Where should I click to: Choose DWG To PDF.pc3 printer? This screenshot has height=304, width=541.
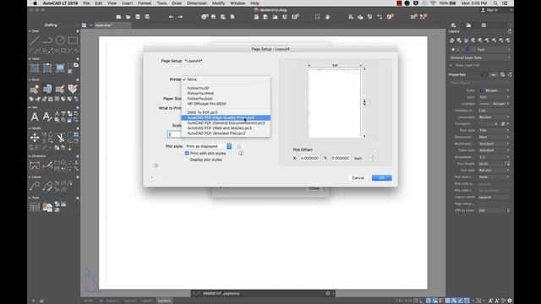click(x=226, y=112)
